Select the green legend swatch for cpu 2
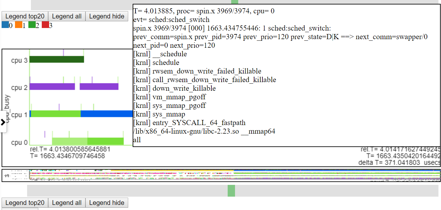This screenshot has width=441, height=210. [32, 25]
